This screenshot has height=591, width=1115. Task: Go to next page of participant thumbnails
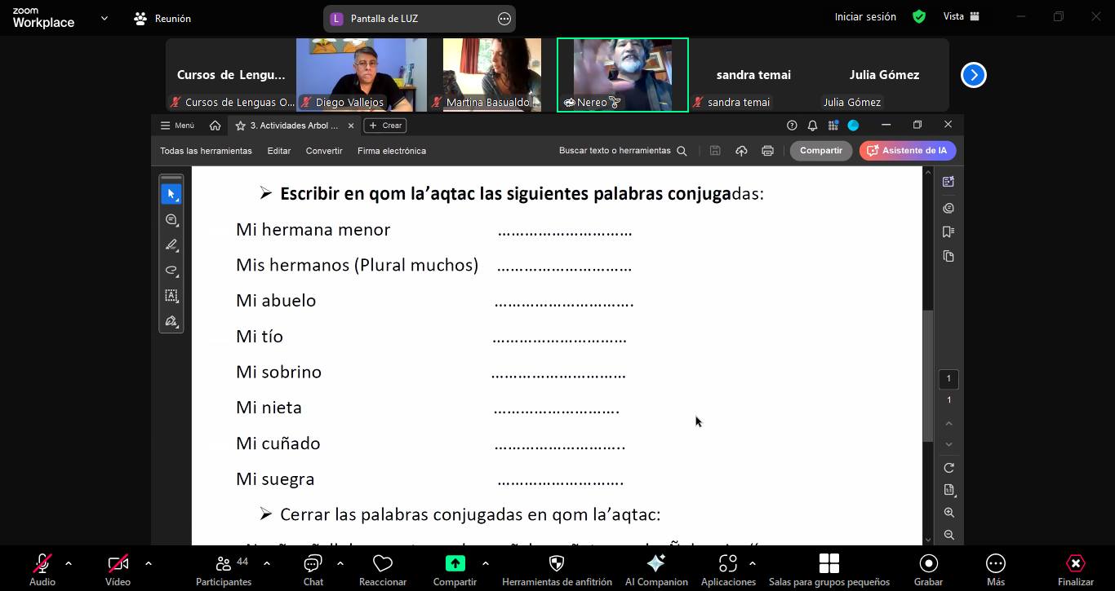point(973,75)
